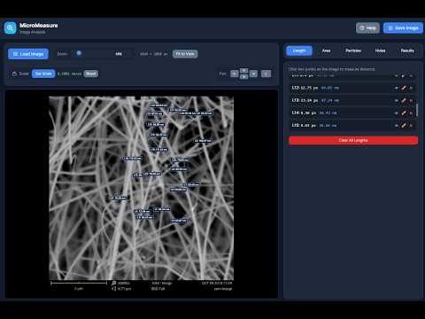The width and height of the screenshot is (425, 319).
Task: Click the micrograph scale bar line
Action: (79, 283)
